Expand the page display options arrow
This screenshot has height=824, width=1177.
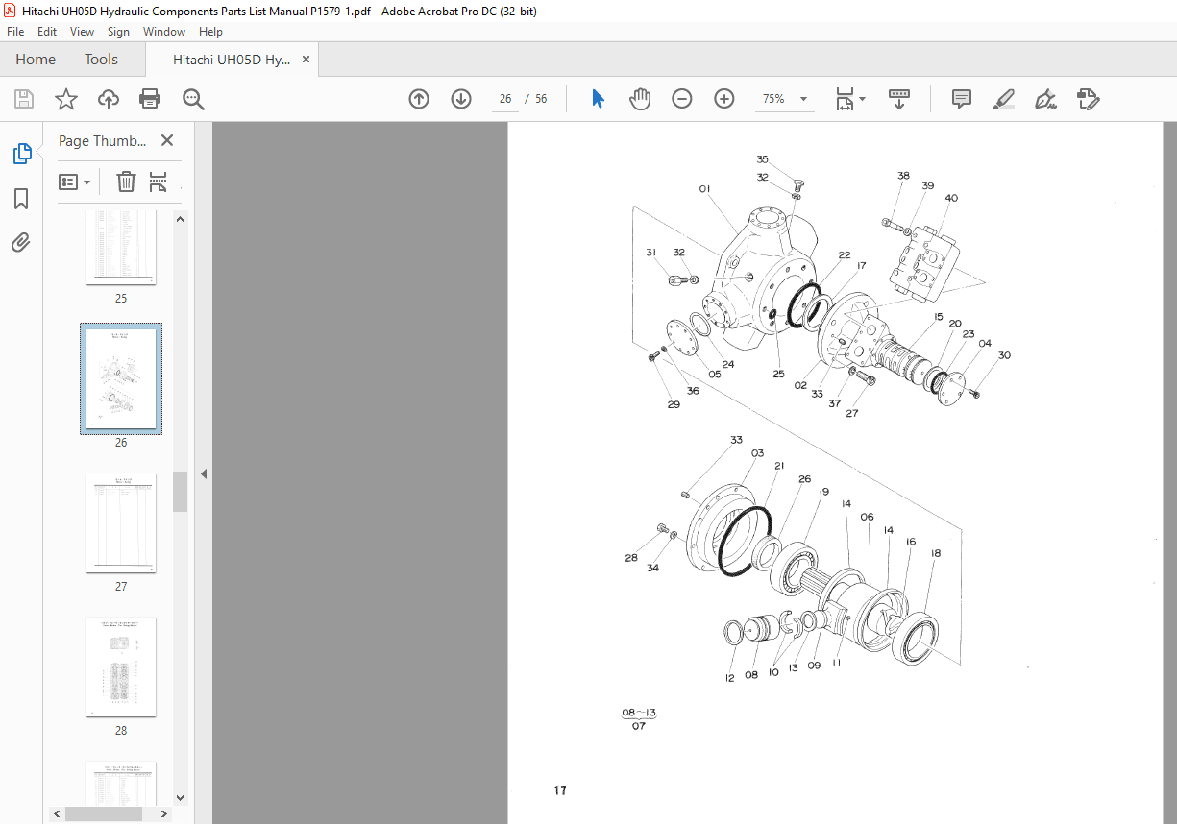pos(861,98)
